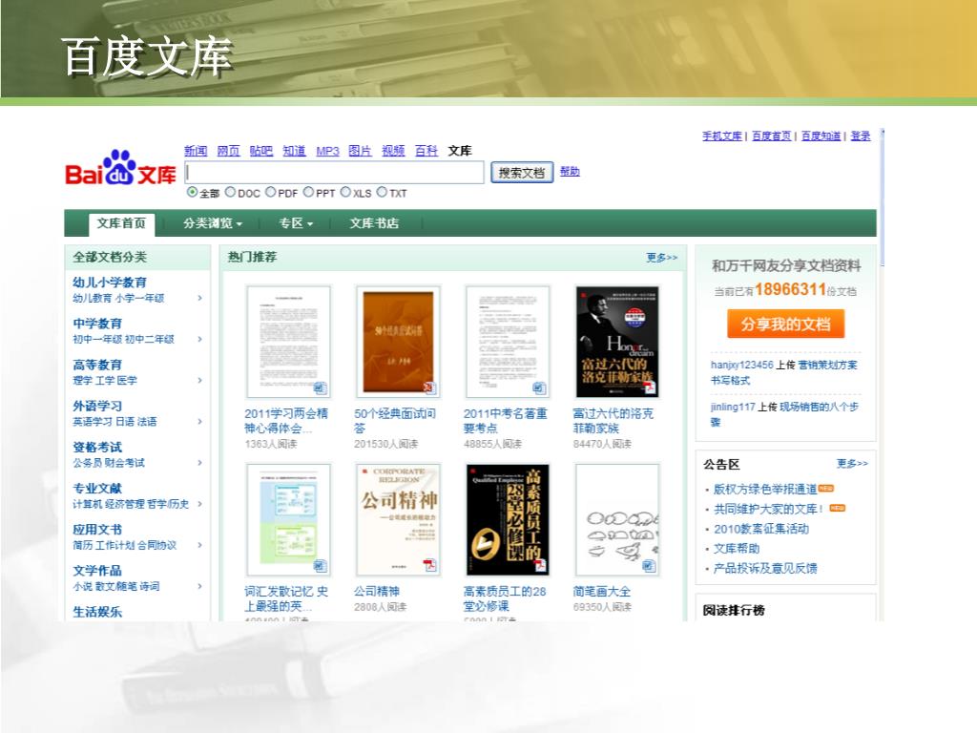Expand the 文学作品 category arrow
Image resolution: width=977 pixels, height=733 pixels.
[x=200, y=586]
